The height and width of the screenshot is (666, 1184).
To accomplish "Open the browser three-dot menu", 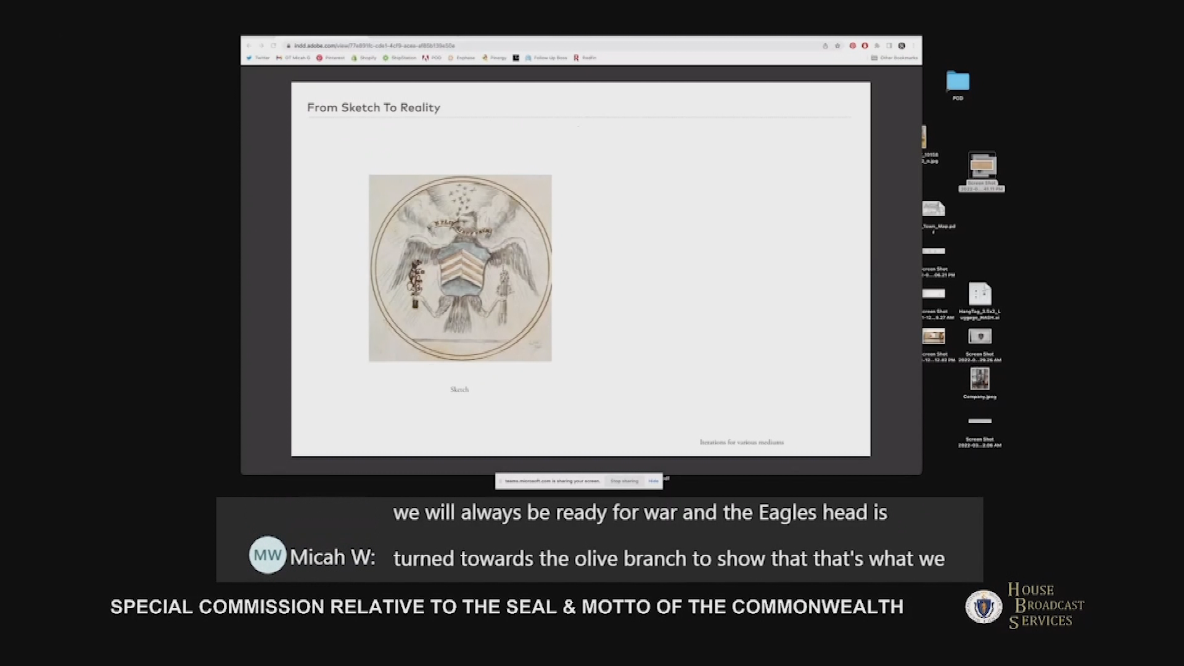I will click(x=913, y=46).
